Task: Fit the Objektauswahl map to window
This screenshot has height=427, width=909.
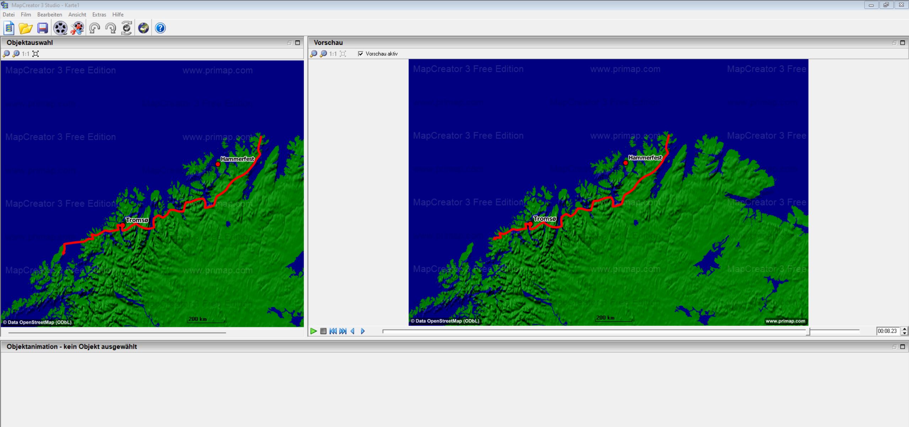Action: [x=36, y=54]
